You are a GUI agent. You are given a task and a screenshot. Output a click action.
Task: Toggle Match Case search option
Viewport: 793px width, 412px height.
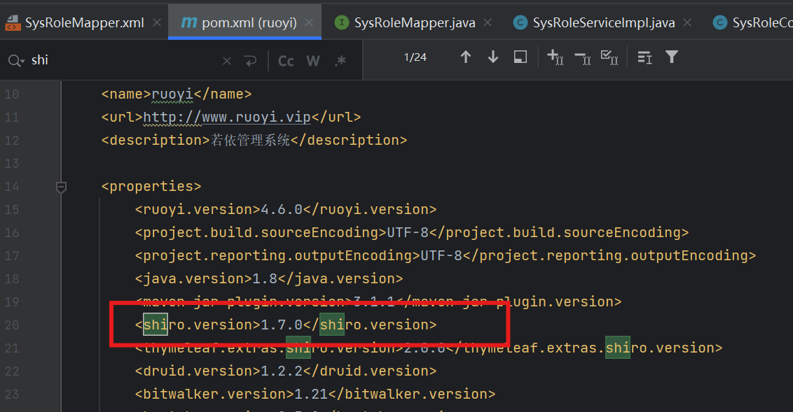(286, 61)
